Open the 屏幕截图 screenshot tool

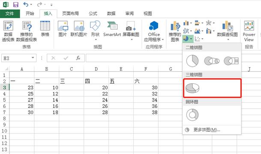131,30
